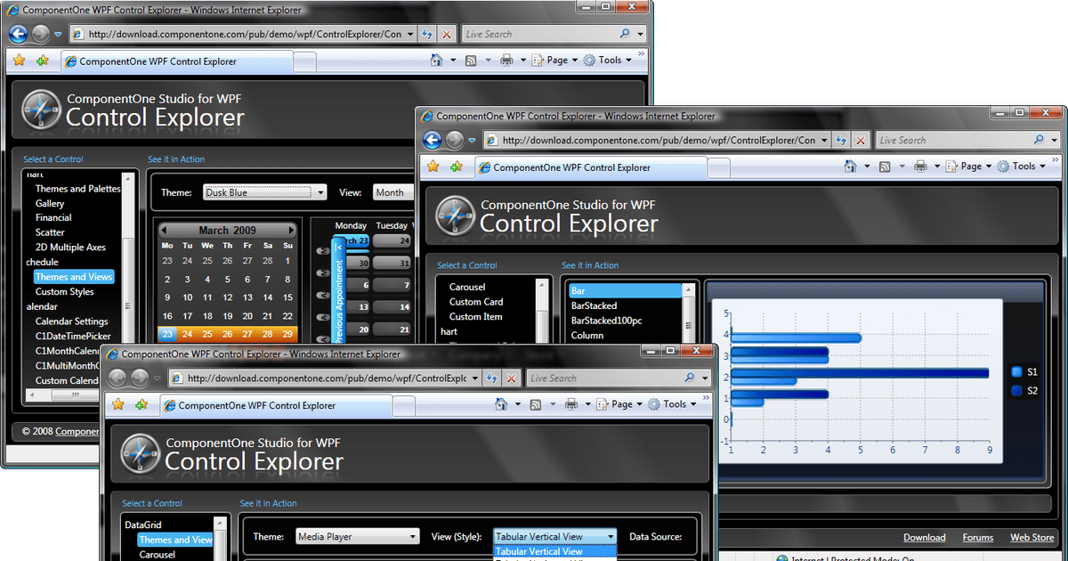Click Forward arrow in the chart window browser
1068x561 pixels.
(454, 140)
